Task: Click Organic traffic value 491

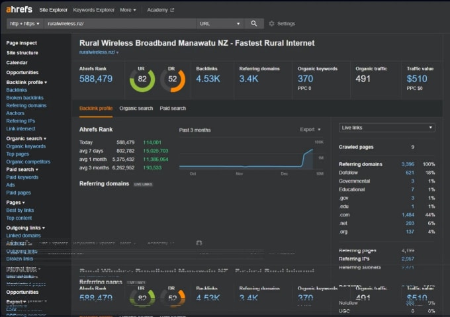Action: click(363, 79)
